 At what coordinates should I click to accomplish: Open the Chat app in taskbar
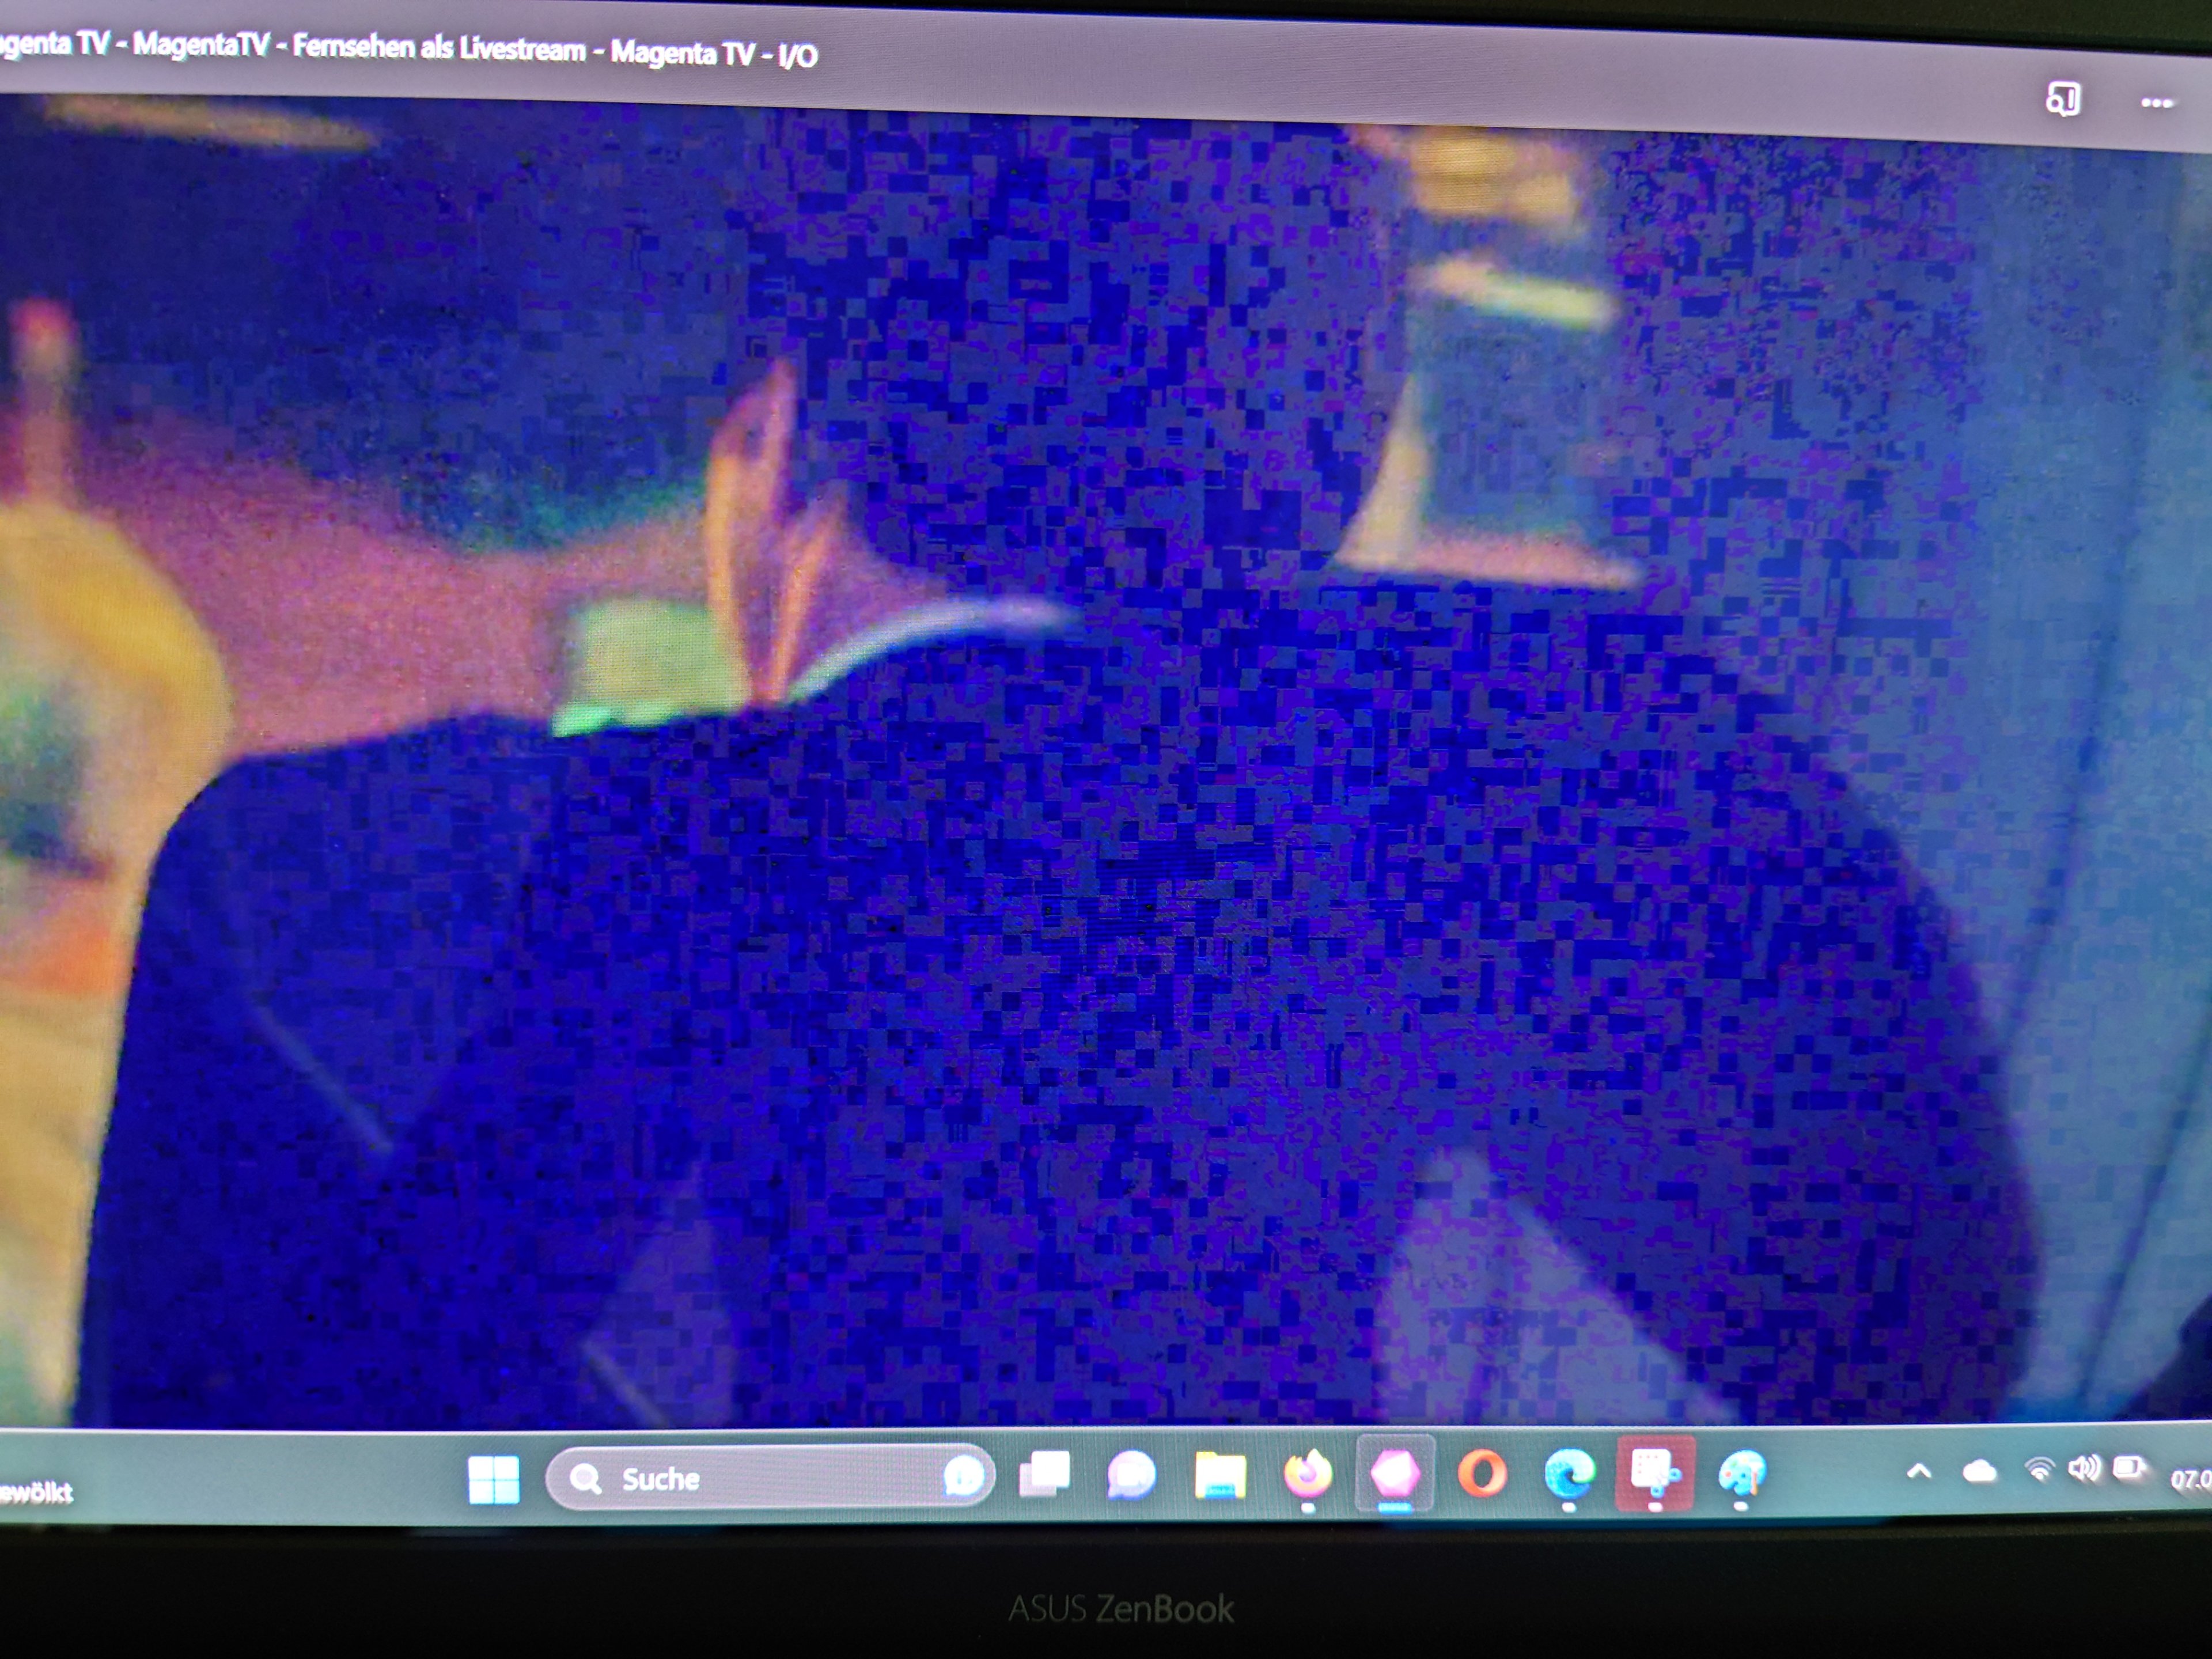[x=1131, y=1475]
